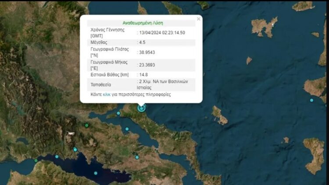Click the southernmost cyan marker east of the gulf
This screenshot has width=329, height=185.
pos(137,157)
